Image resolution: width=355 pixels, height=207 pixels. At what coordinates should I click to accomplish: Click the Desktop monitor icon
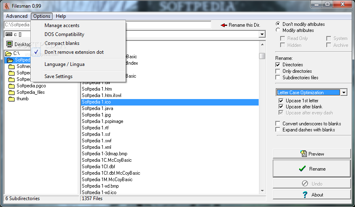click(9, 44)
